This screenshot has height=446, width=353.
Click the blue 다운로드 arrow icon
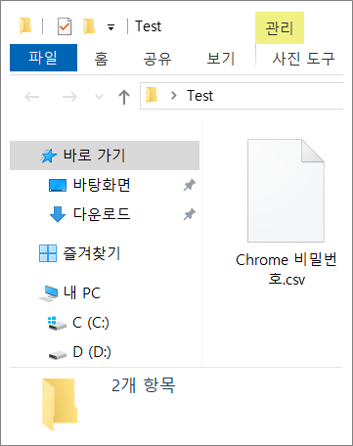[x=58, y=214]
